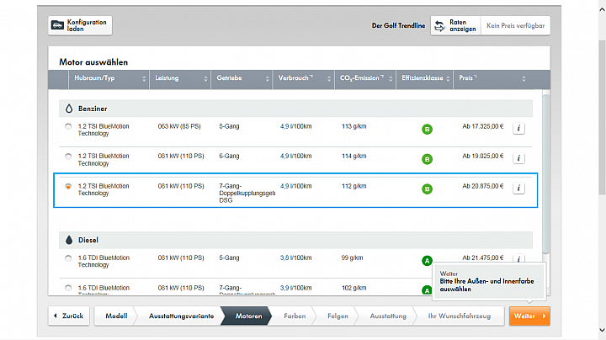This screenshot has width=606, height=340.
Task: Click the 7-Gang-Doppelkupplungsgetriebe DSG cell in selected row
Action: [x=247, y=194]
